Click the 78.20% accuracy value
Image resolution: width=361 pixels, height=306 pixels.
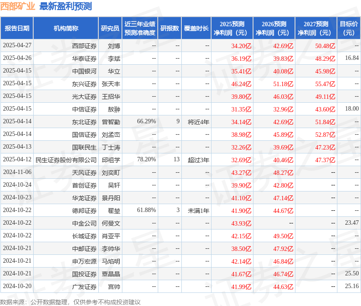pos(146,159)
